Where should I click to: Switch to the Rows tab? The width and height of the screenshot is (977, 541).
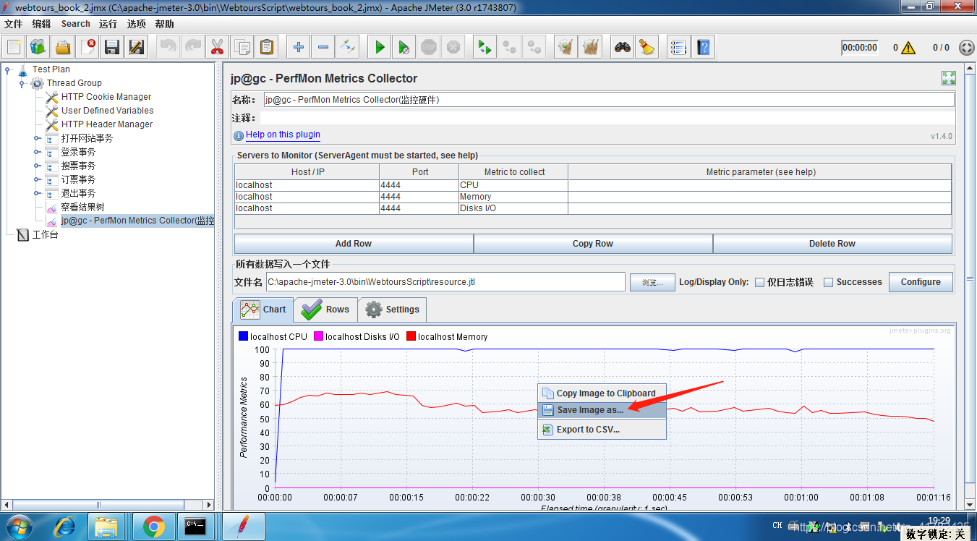(325, 310)
